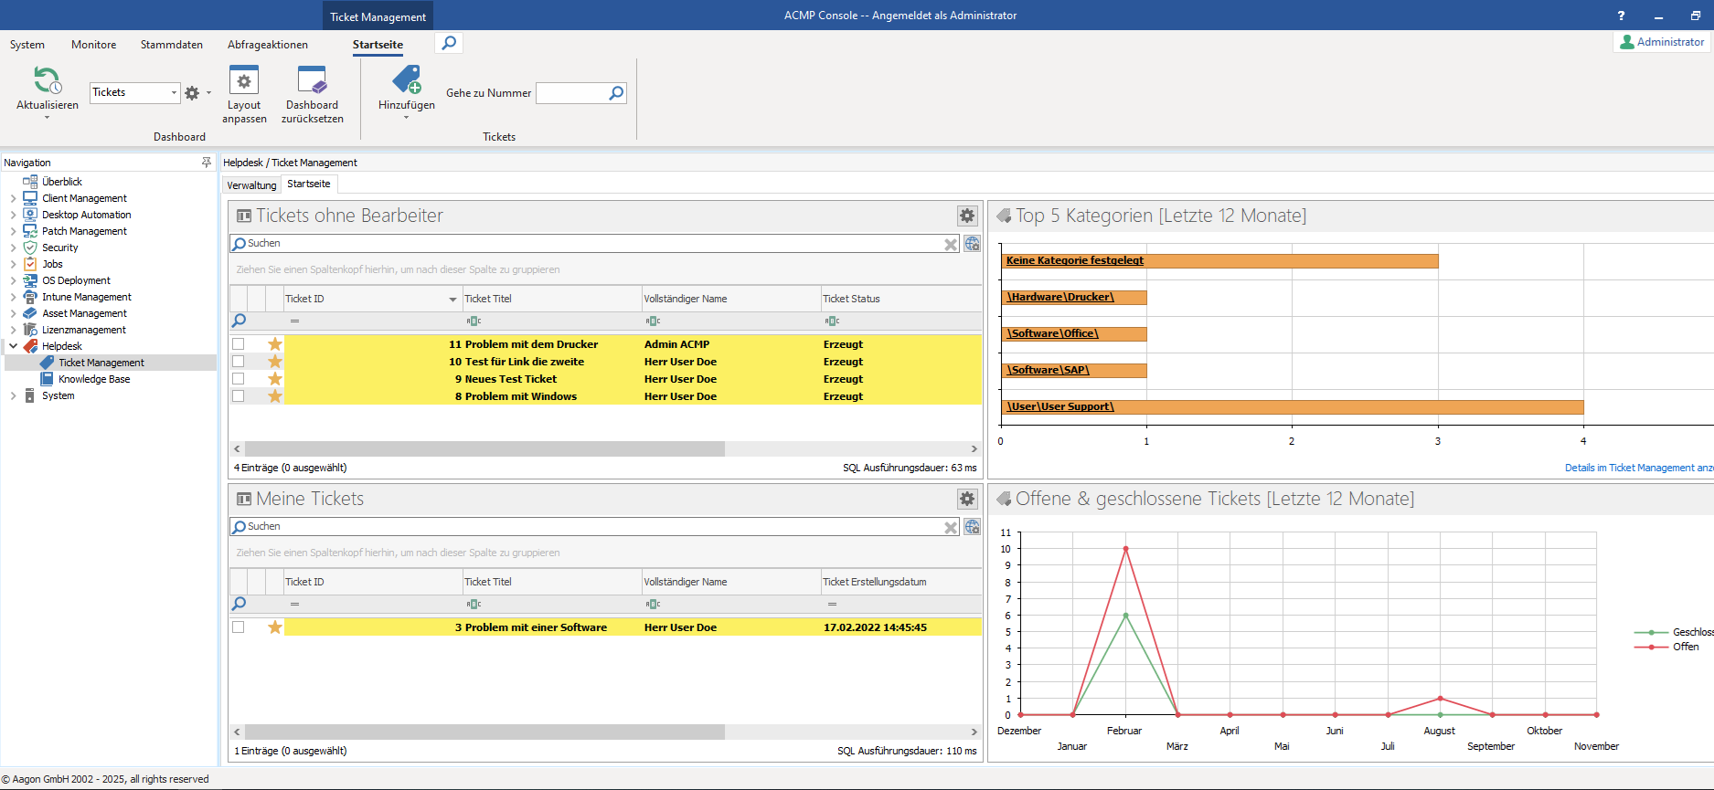Click the ribbon search magnifier icon
Viewport: 1714px width, 790px height.
[x=449, y=43]
